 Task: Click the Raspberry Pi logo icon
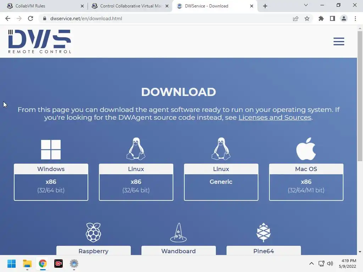point(93,232)
